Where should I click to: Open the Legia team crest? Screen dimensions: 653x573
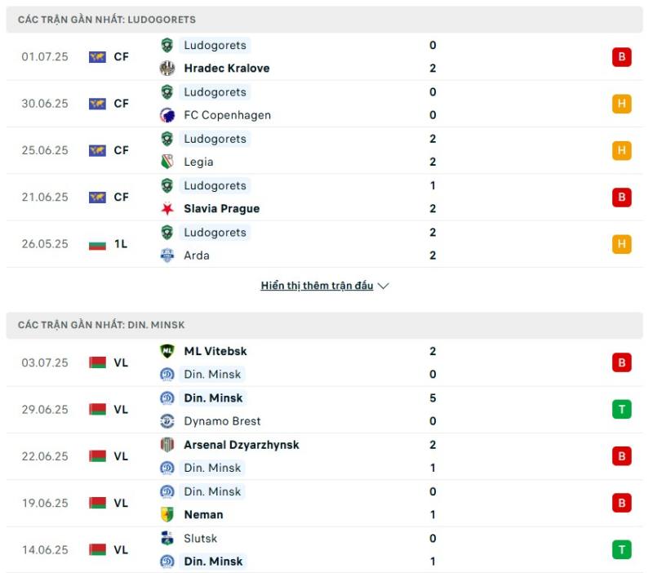(x=167, y=162)
